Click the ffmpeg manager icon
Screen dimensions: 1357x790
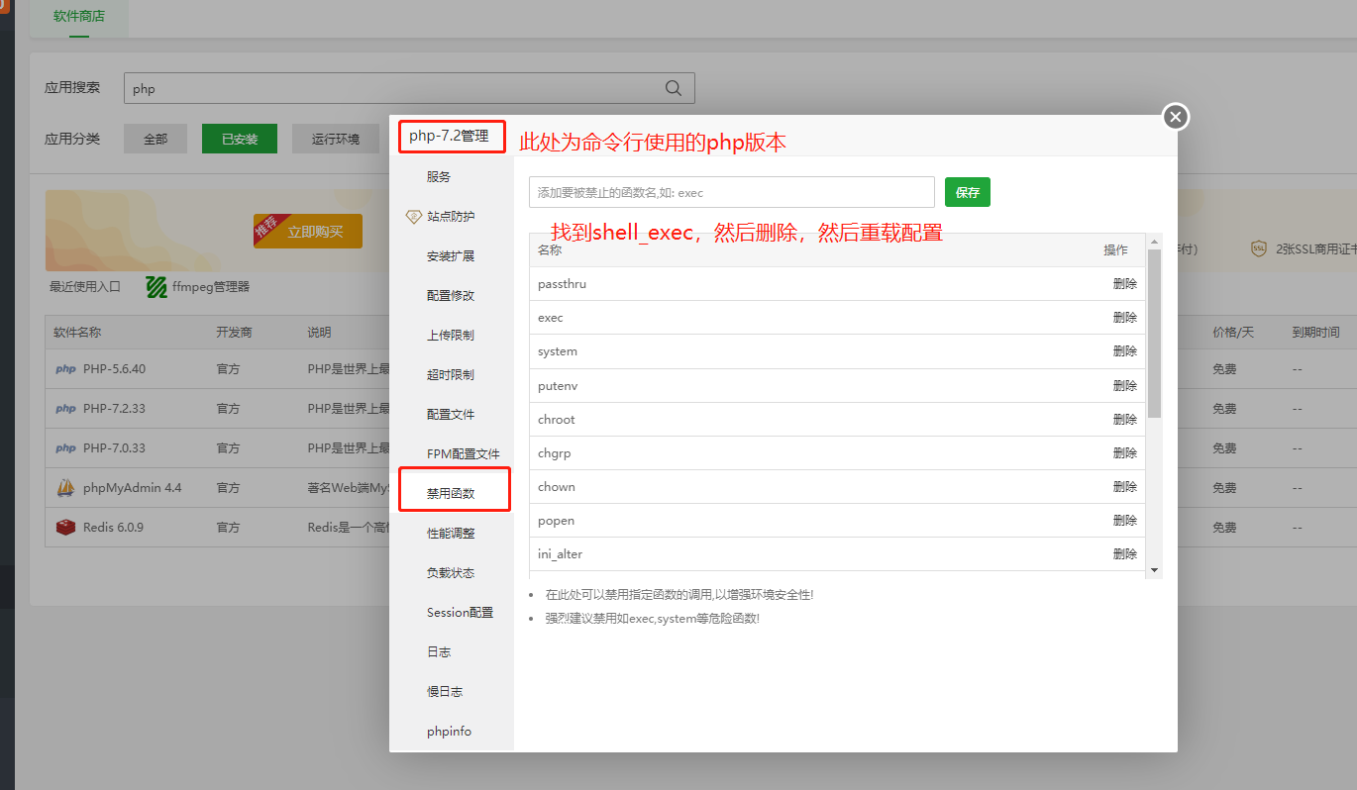tap(157, 287)
